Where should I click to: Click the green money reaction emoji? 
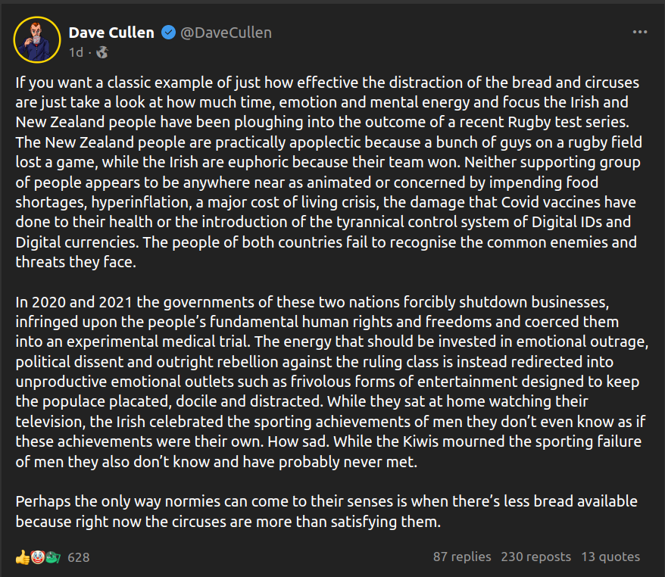(52, 557)
